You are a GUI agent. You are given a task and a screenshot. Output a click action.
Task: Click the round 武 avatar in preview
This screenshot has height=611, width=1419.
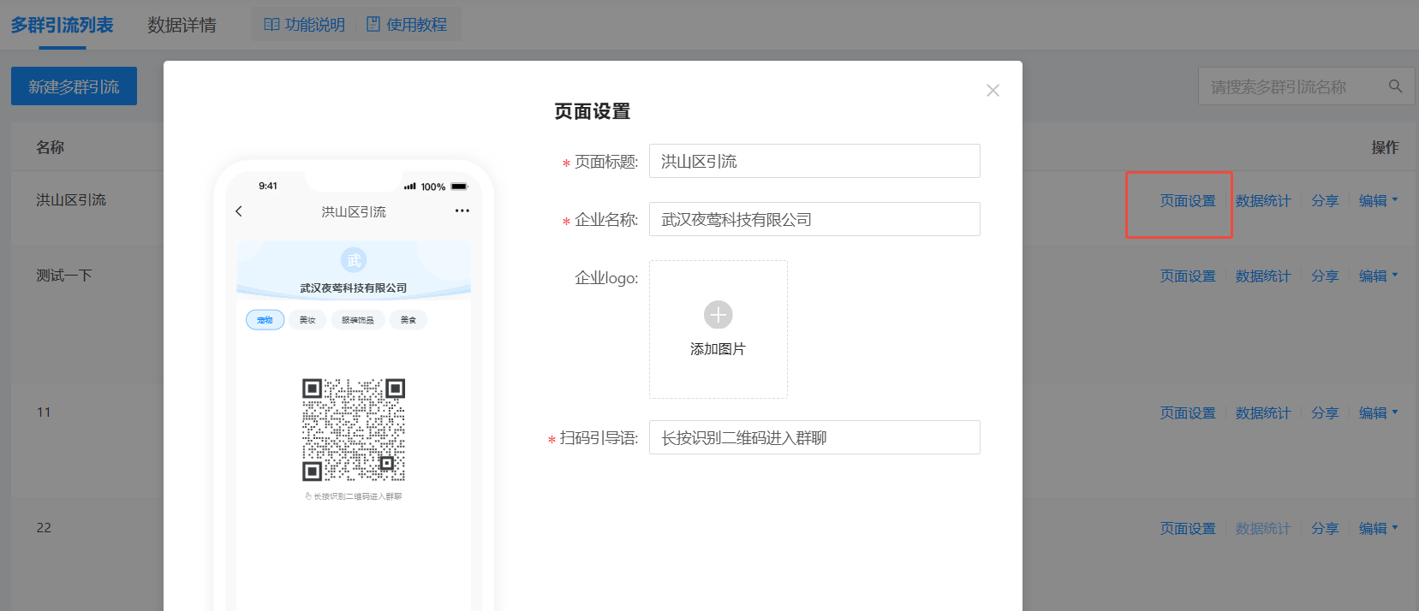(354, 260)
